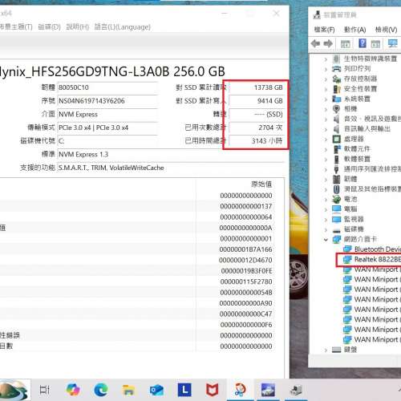Click raw value 000000012D4670
The height and width of the screenshot is (401, 401).
point(245,260)
